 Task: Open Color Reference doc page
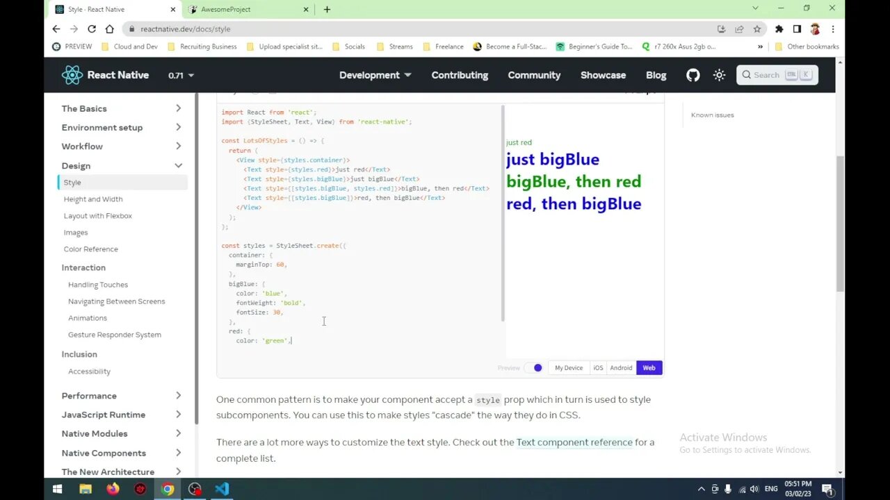tap(91, 249)
